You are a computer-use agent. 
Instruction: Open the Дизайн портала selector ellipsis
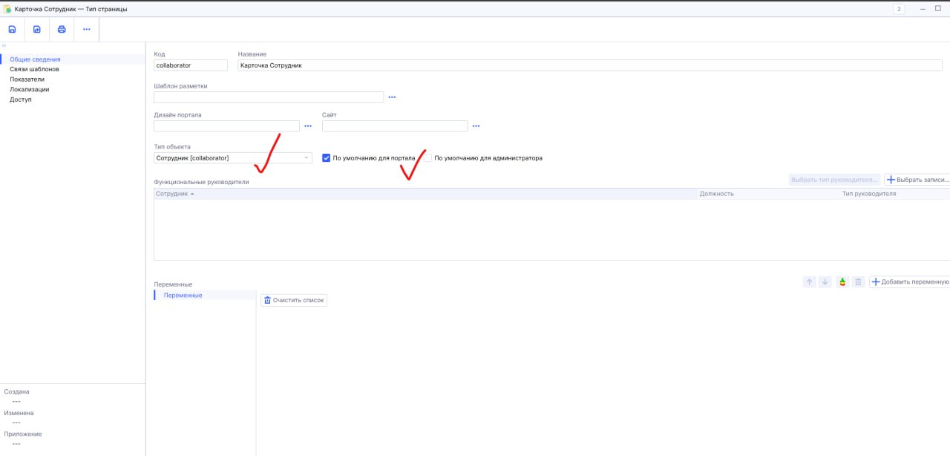tap(307, 126)
